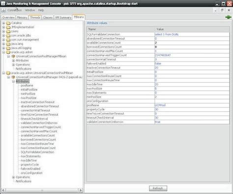Select Notifications under UniversalConnectionPoolManagerMBean
The image size is (233, 194).
point(24,69)
